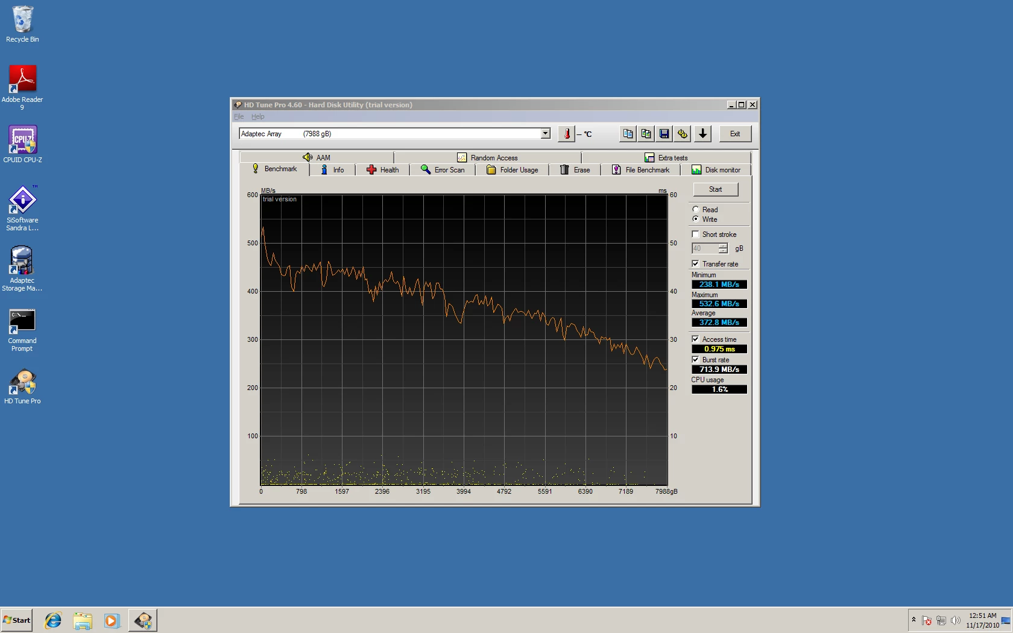Viewport: 1013px width, 633px height.
Task: Open the Adaptec Array drive dropdown
Action: [545, 134]
